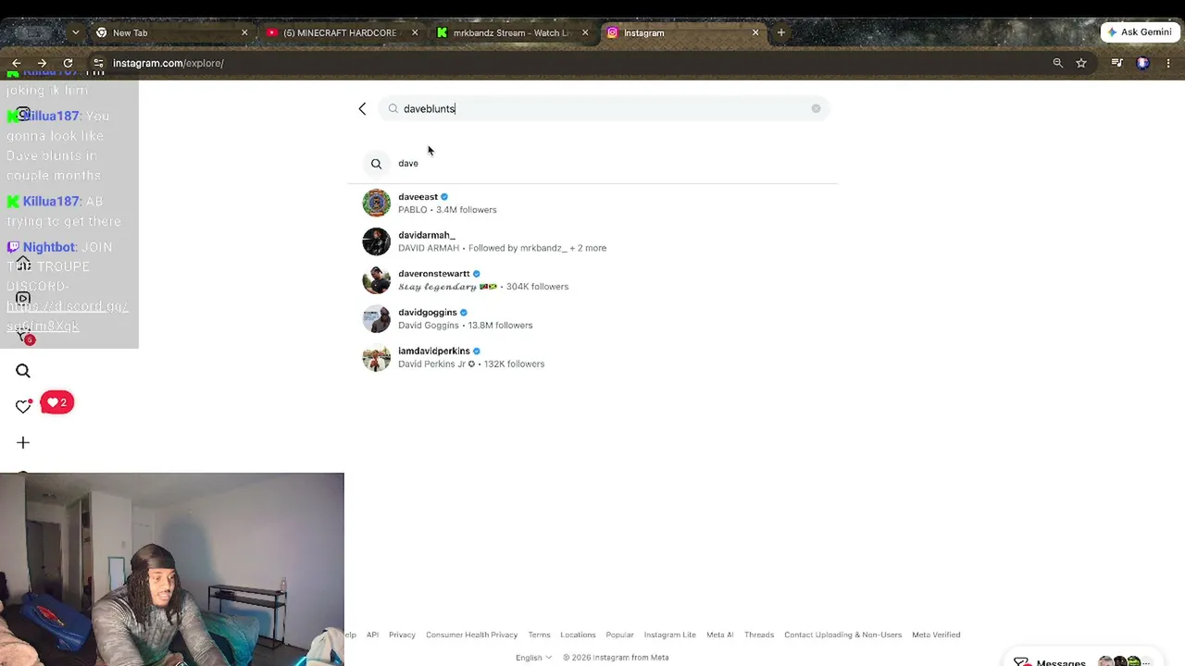Click into the daveblunts search box
This screenshot has width=1185, height=666.
(x=604, y=108)
